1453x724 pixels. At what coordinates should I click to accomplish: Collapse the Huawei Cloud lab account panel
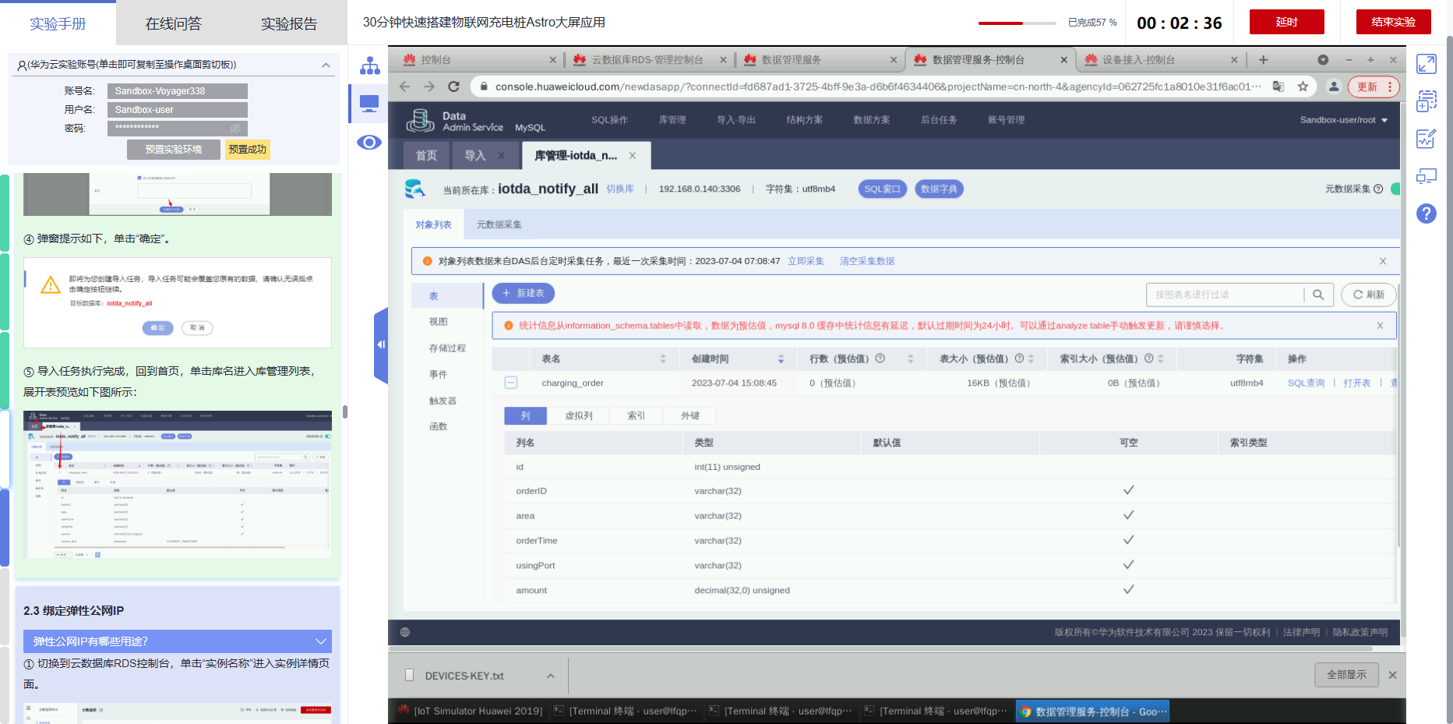click(326, 65)
